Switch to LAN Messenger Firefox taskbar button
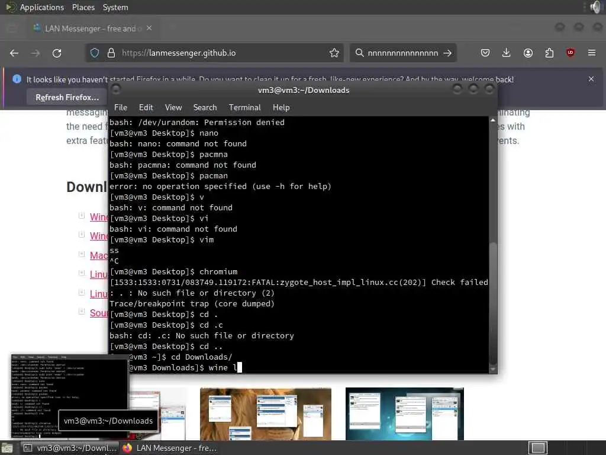Image resolution: width=606 pixels, height=455 pixels. coord(170,448)
